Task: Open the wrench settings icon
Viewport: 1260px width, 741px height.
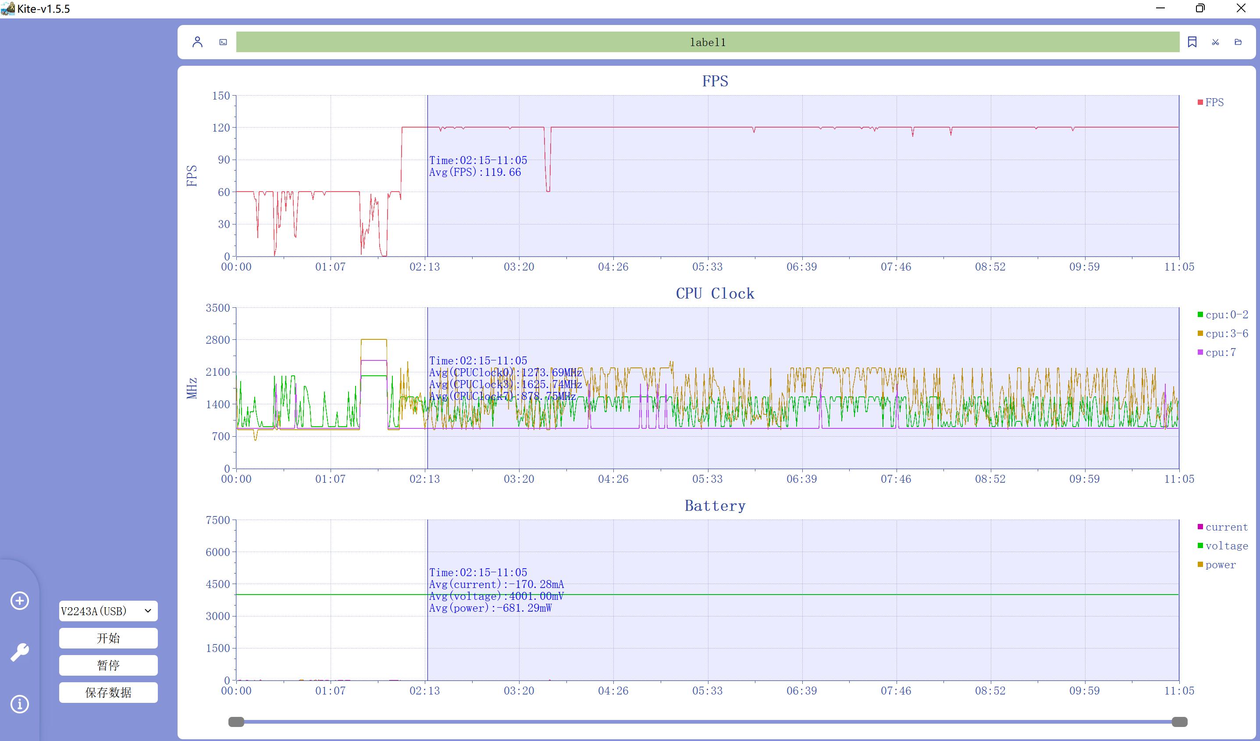Action: tap(19, 652)
